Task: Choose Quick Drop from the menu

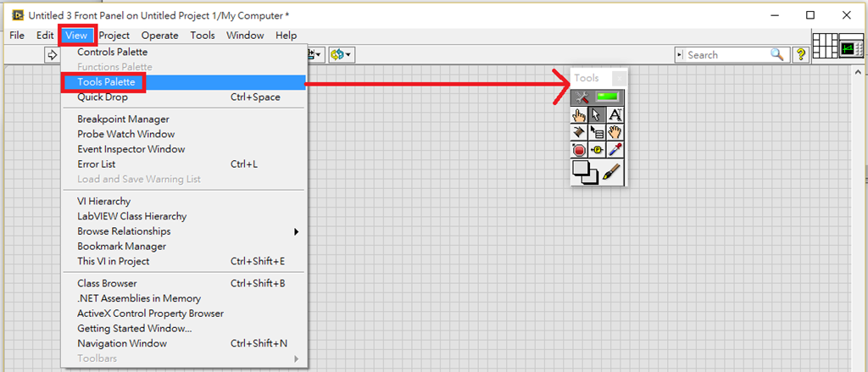Action: point(183,97)
